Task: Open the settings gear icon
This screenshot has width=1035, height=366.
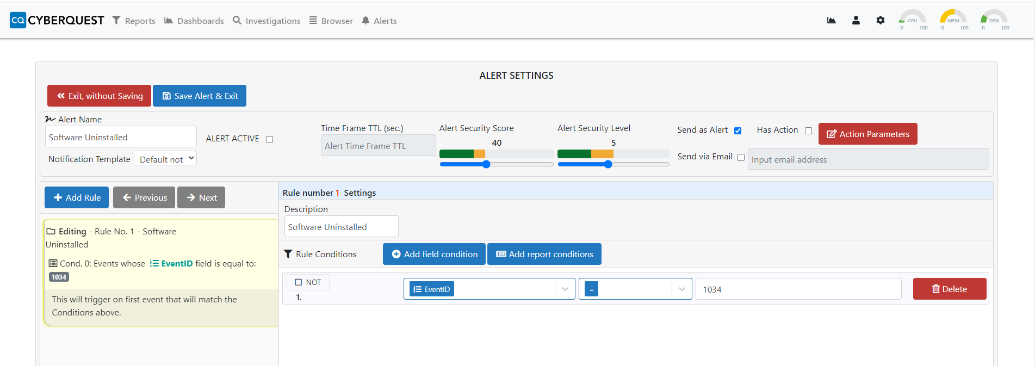Action: [880, 20]
